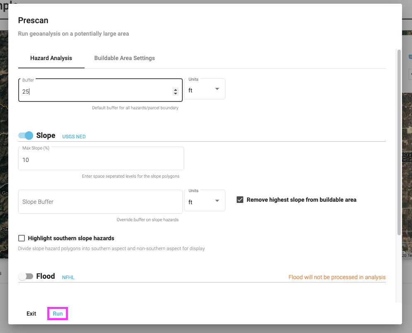Increment Buffer value with up stepper arrow
This screenshot has height=333, width=412.
(x=175, y=89)
